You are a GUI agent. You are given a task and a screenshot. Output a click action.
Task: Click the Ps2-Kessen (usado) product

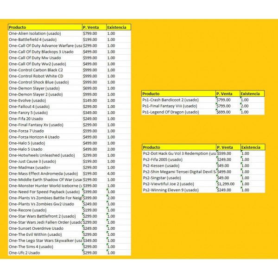179,166
